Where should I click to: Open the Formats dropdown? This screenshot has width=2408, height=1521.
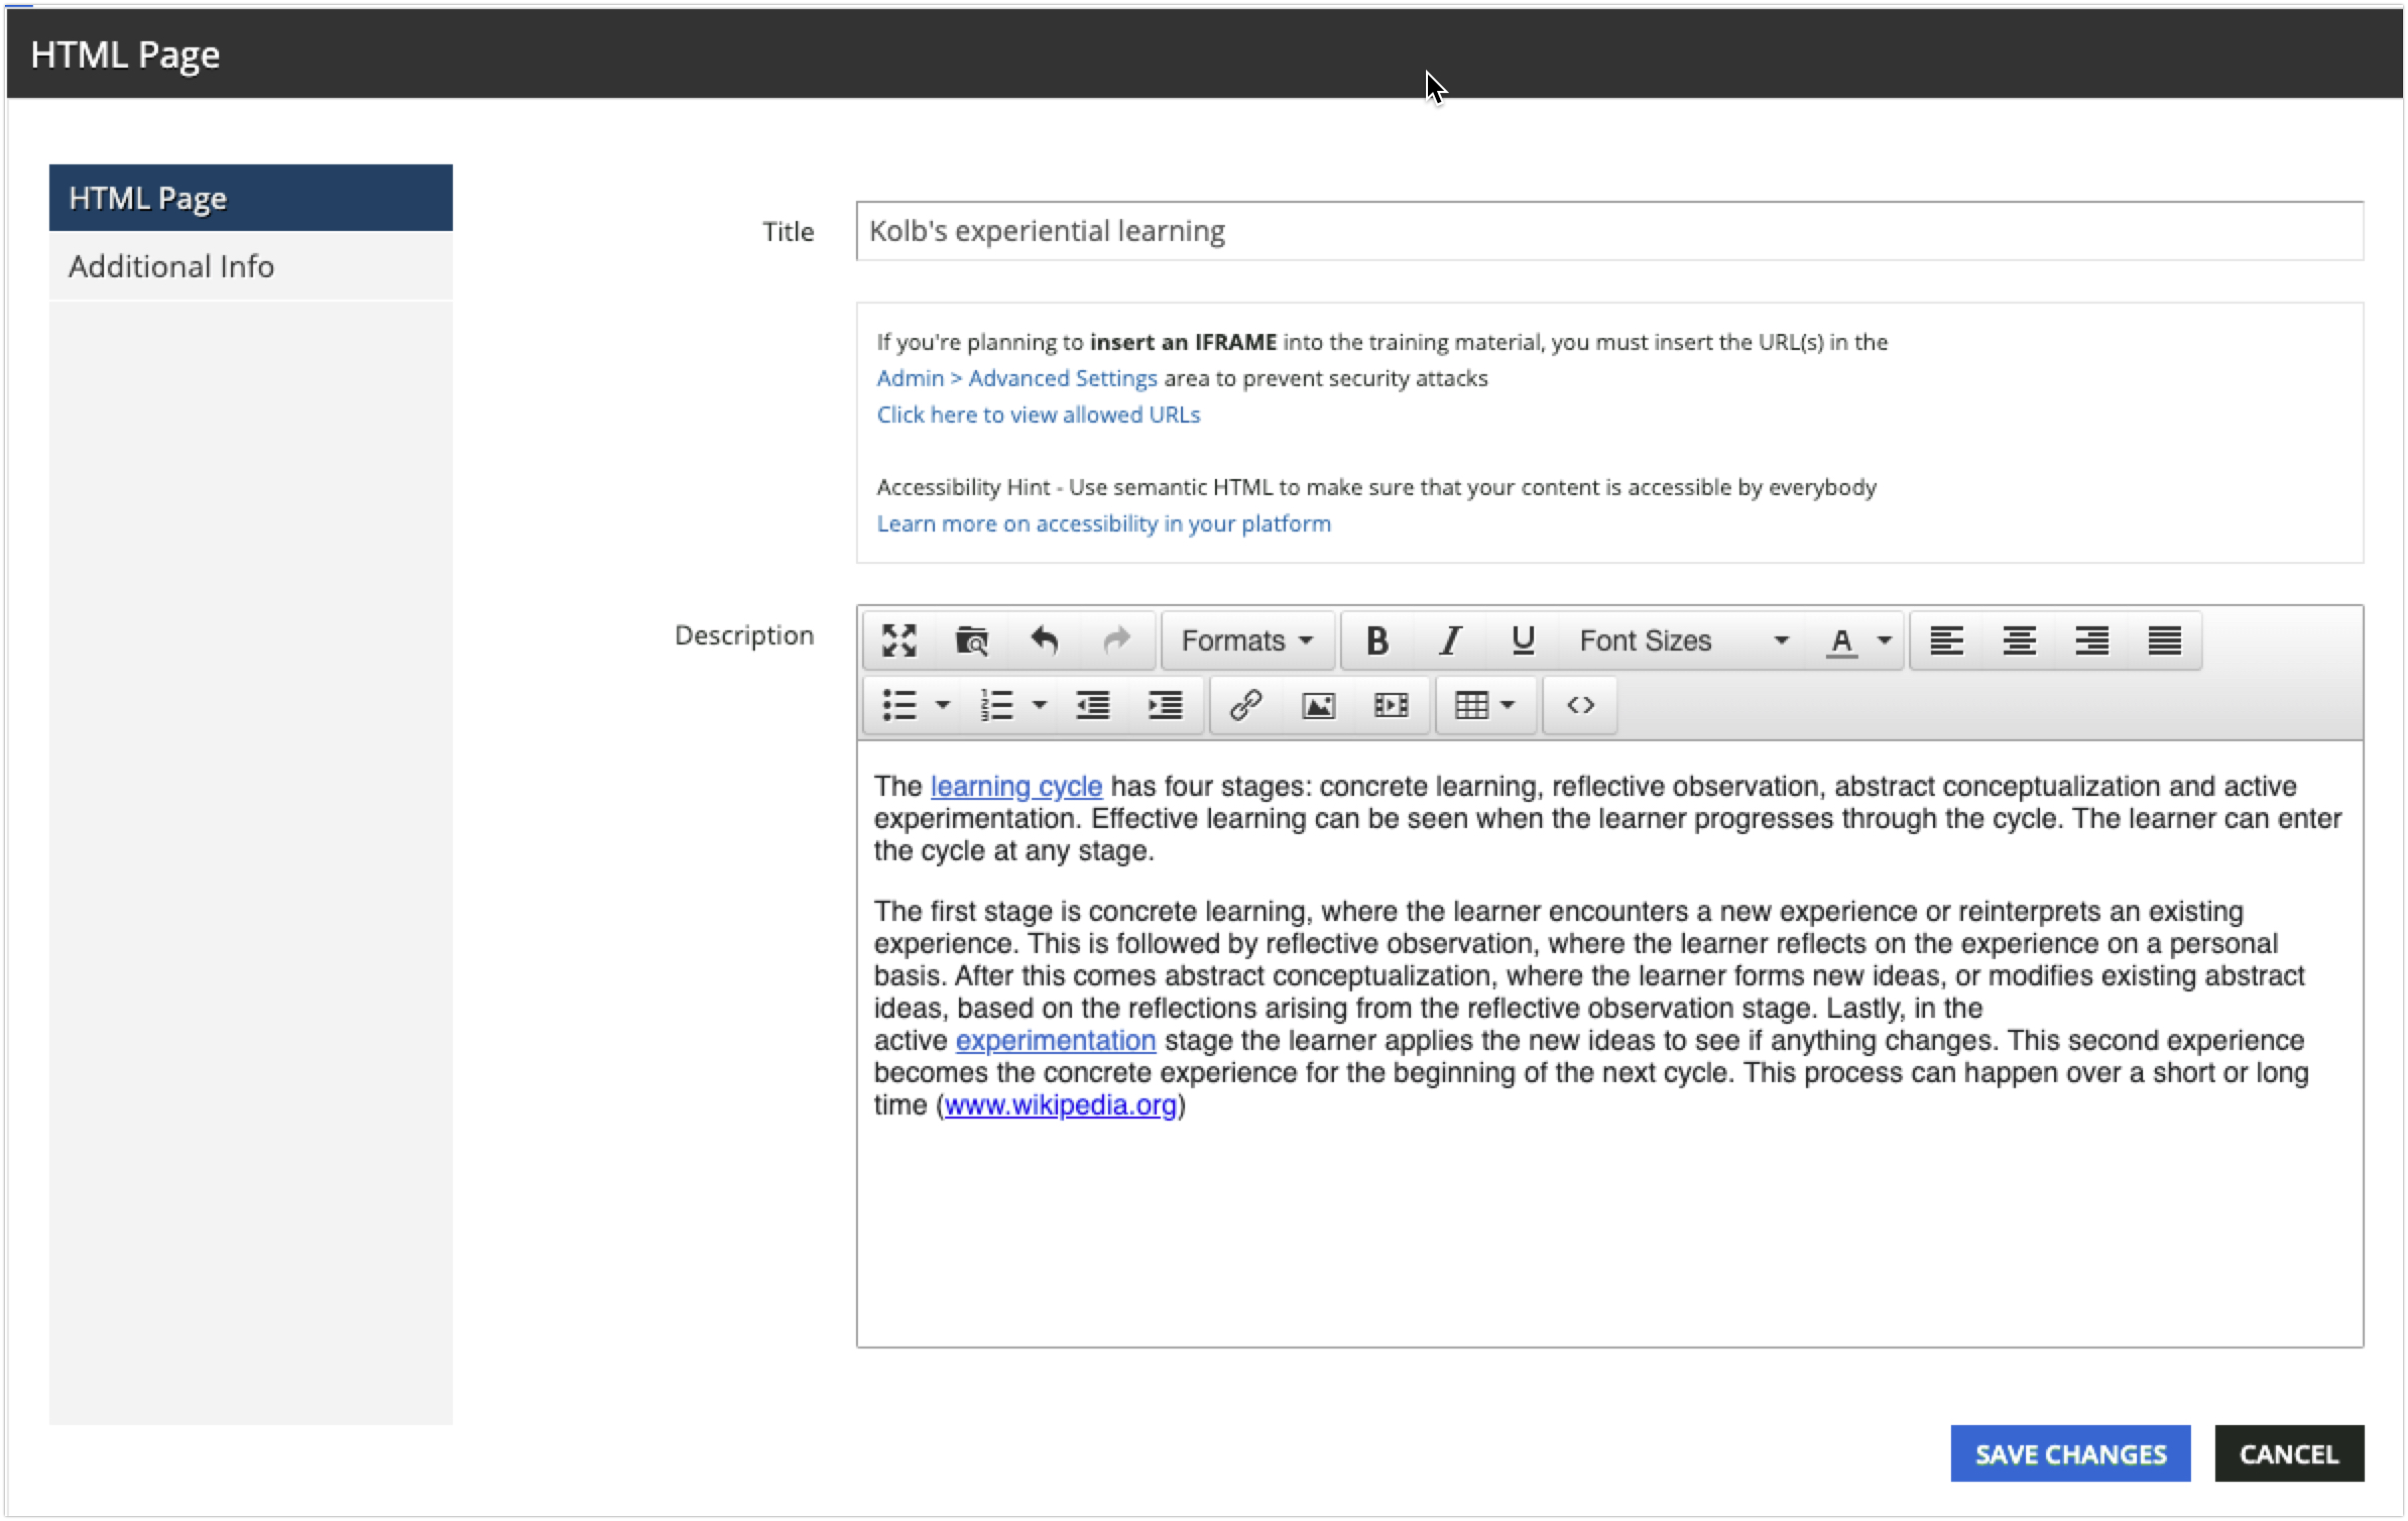click(1247, 640)
